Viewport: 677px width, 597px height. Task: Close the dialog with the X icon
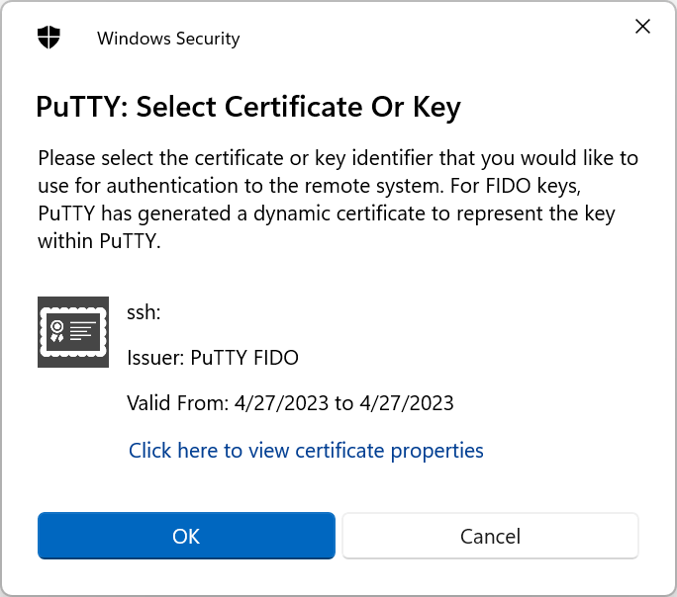click(643, 27)
